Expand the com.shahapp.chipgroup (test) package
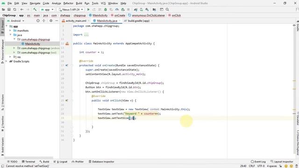The image size is (299, 168). [14, 52]
